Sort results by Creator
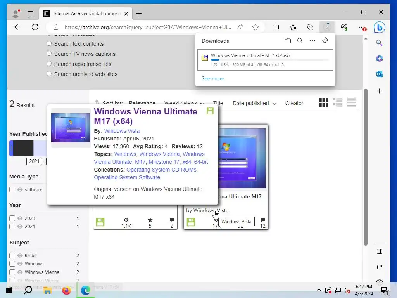The image size is (397, 298). pos(294,103)
